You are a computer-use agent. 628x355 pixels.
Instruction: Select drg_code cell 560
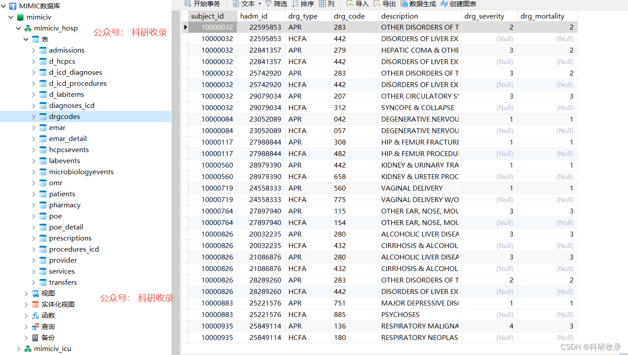point(355,188)
